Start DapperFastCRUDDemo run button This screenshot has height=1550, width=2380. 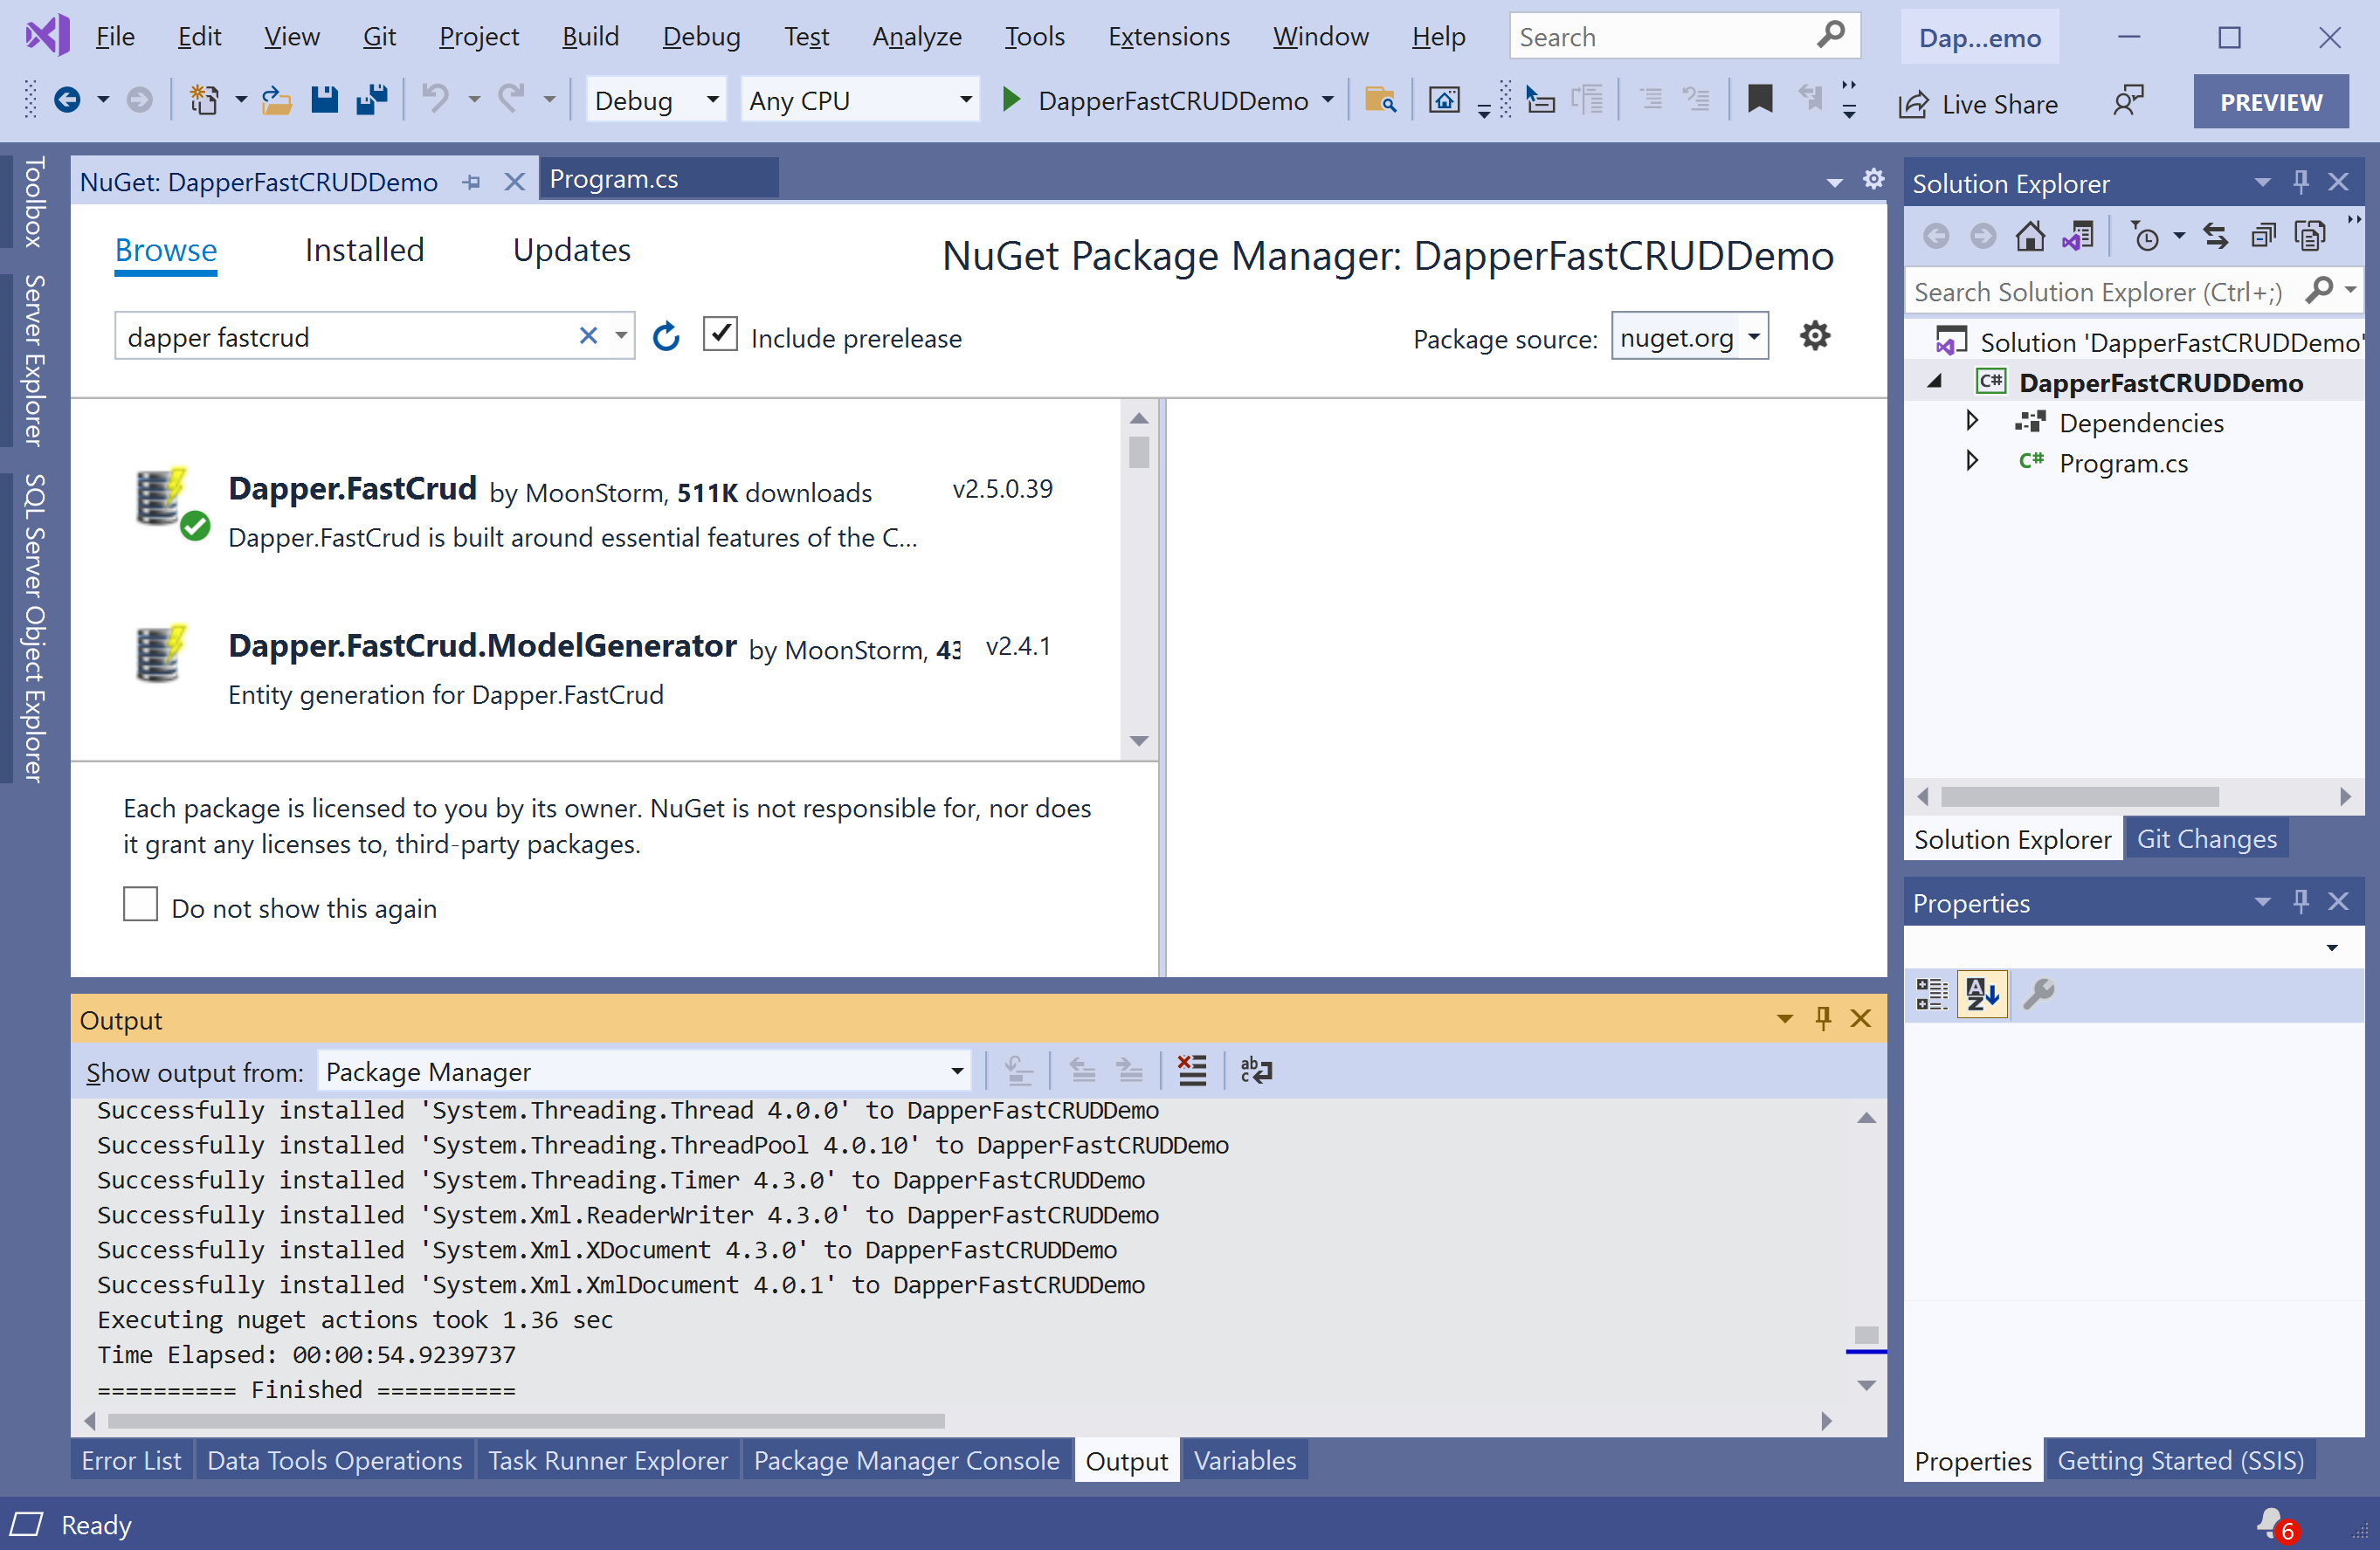tap(1011, 100)
